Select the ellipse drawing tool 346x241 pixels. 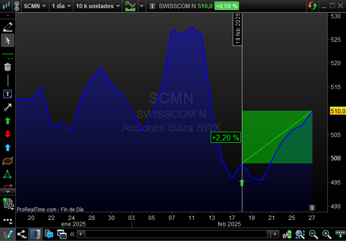point(8,161)
